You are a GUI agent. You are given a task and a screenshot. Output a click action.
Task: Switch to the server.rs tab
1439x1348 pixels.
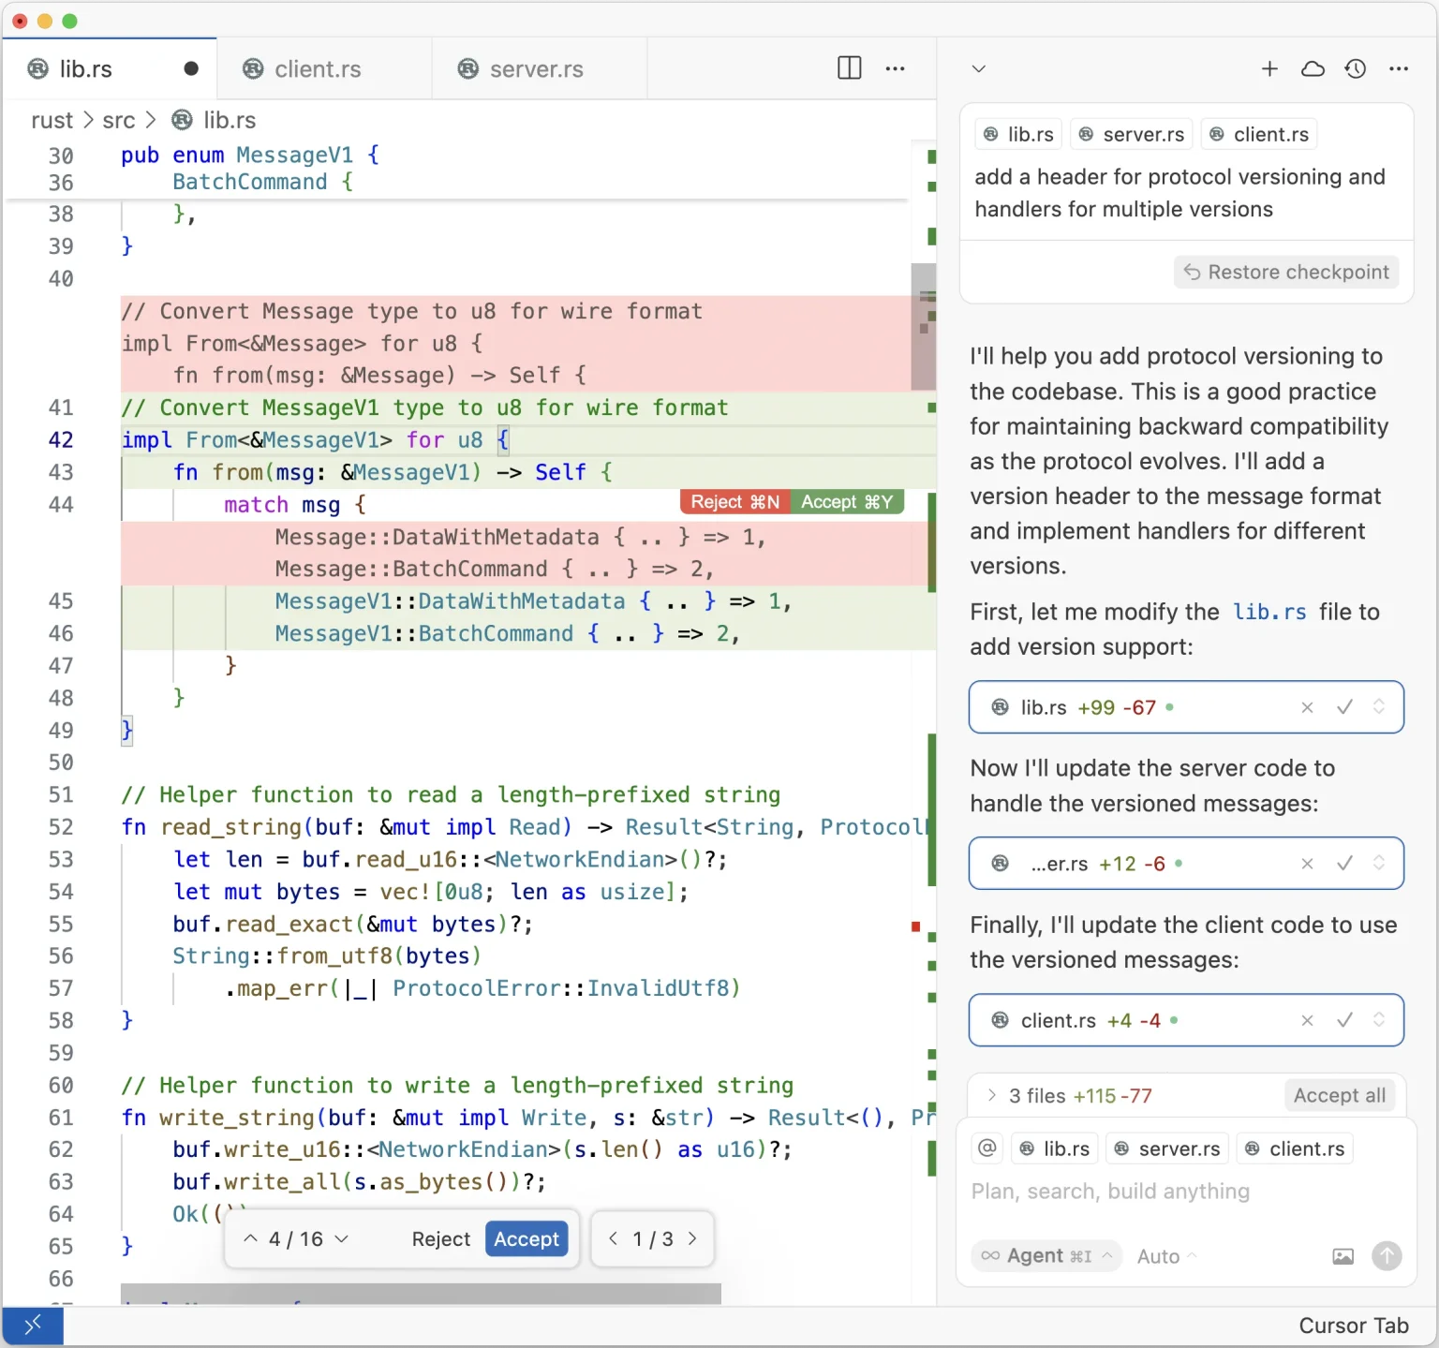pyautogui.click(x=536, y=69)
